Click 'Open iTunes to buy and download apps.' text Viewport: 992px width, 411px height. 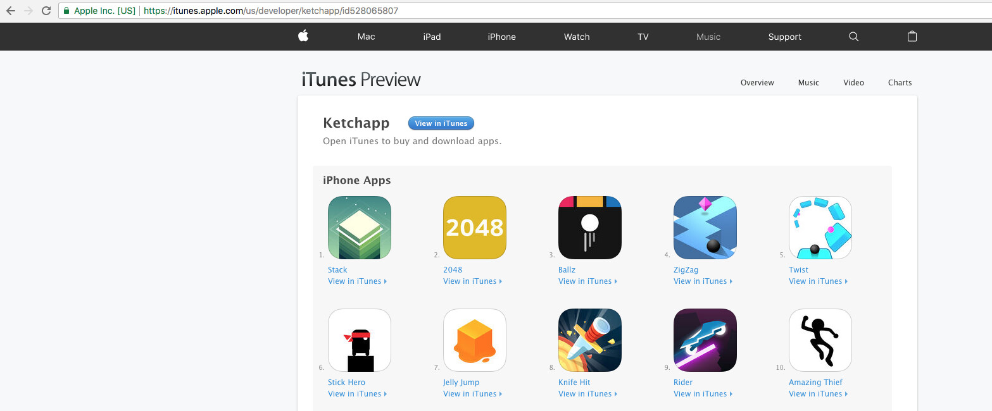point(412,141)
